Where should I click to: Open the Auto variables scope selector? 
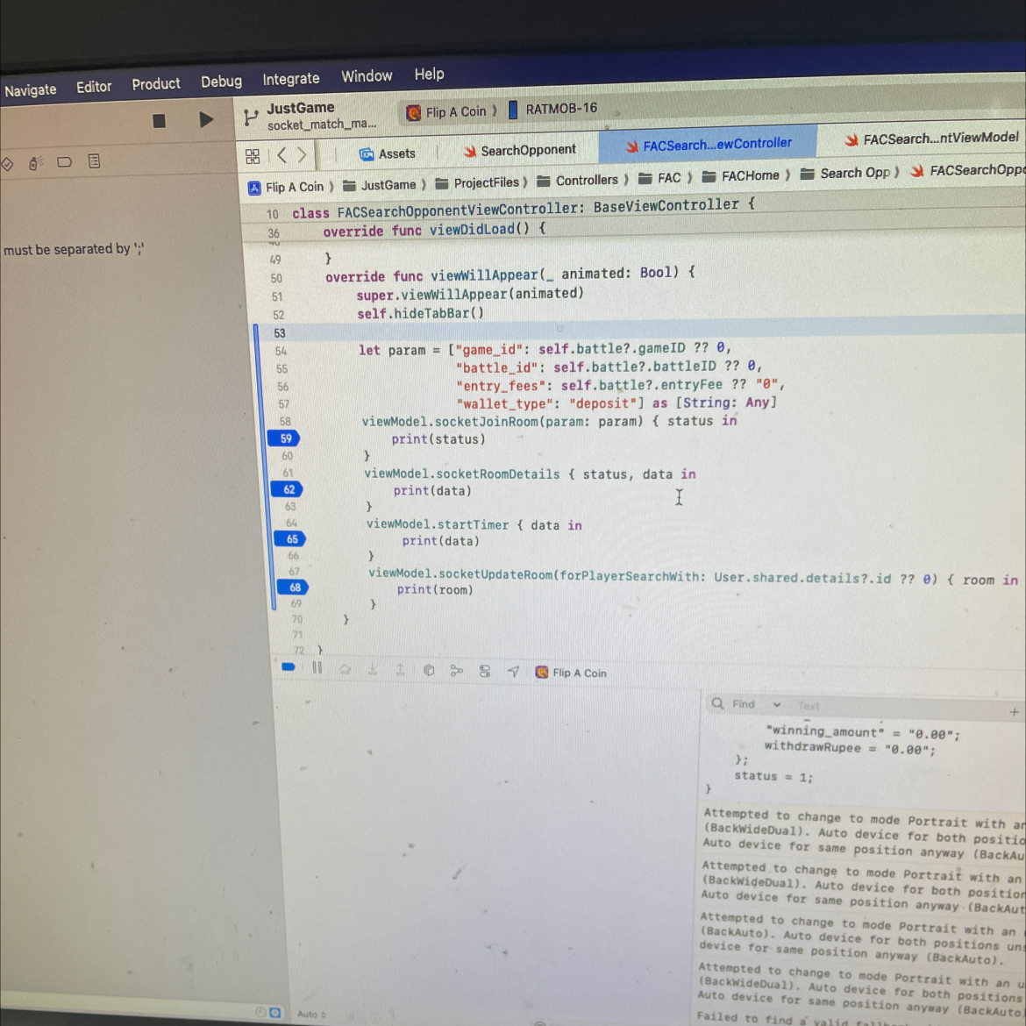pyautogui.click(x=310, y=1015)
